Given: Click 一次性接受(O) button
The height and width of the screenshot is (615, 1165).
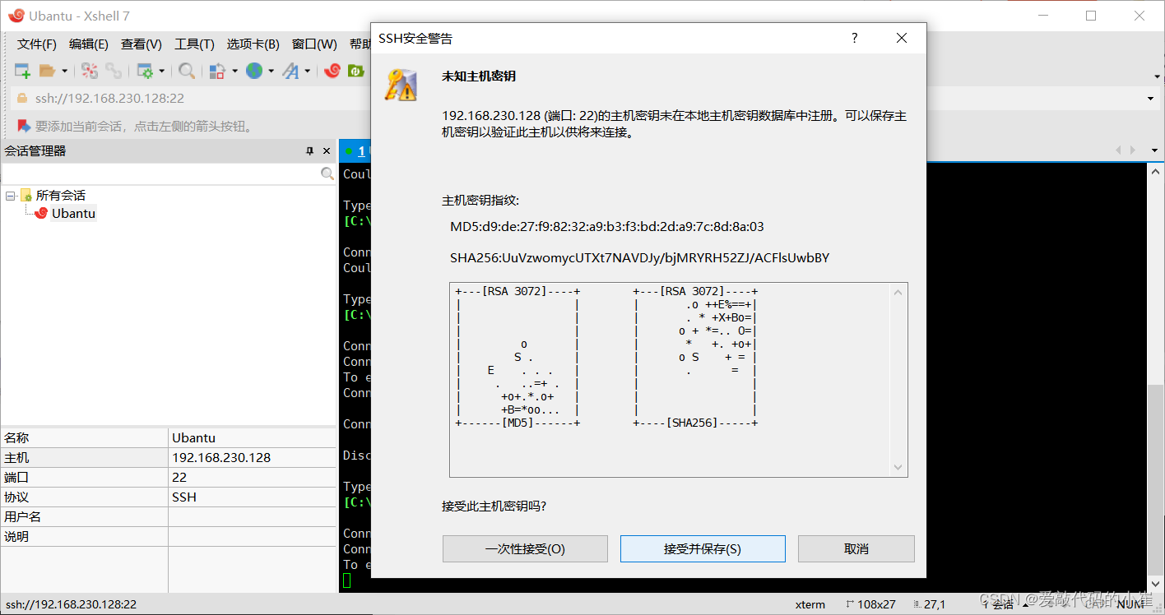Looking at the screenshot, I should (525, 548).
